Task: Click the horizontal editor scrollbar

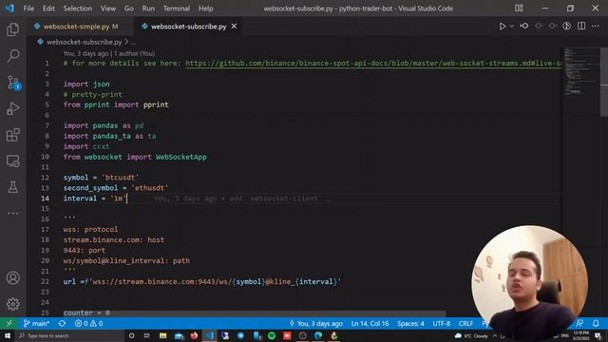Action: pos(255,313)
